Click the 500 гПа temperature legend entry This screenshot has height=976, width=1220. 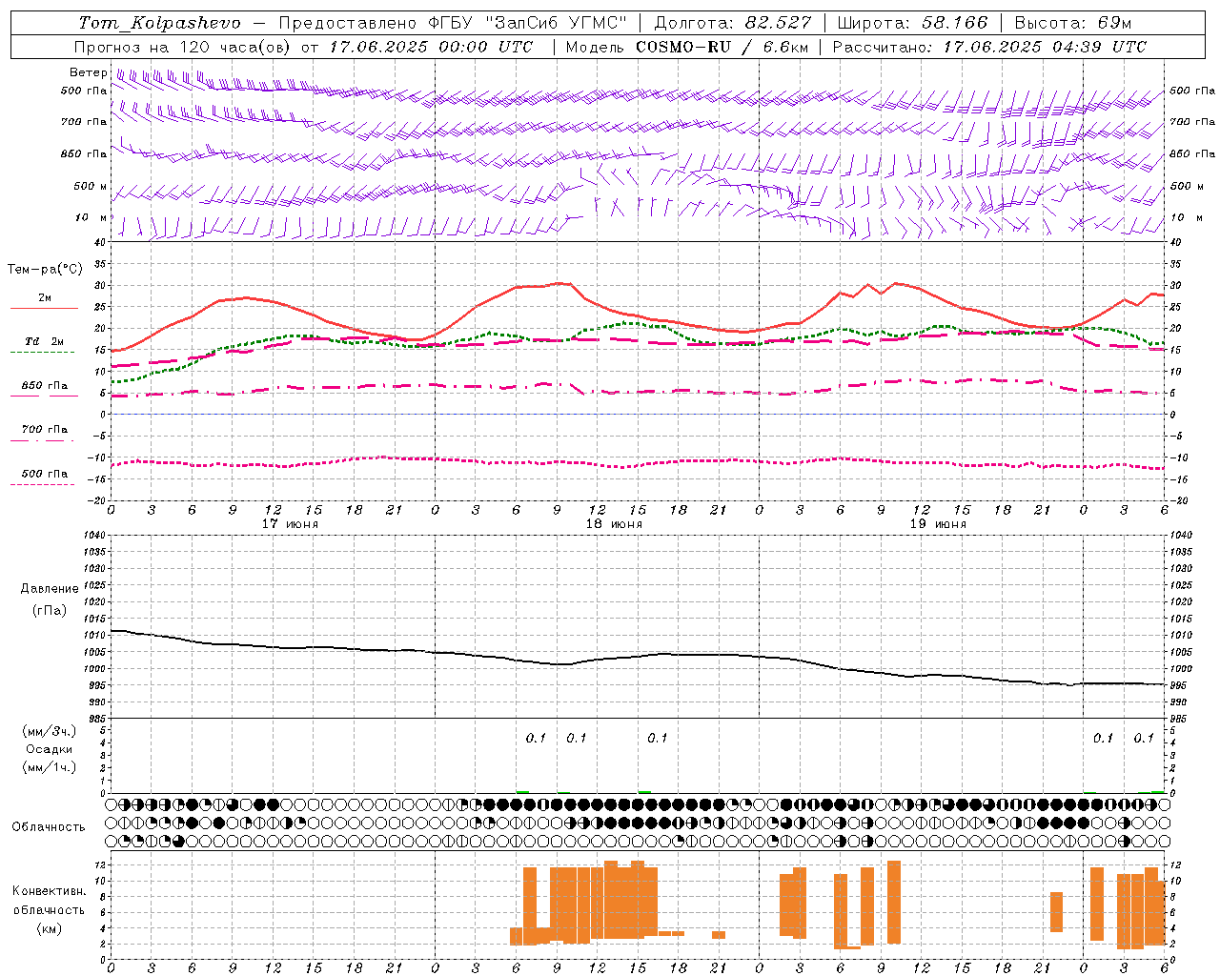coord(45,474)
